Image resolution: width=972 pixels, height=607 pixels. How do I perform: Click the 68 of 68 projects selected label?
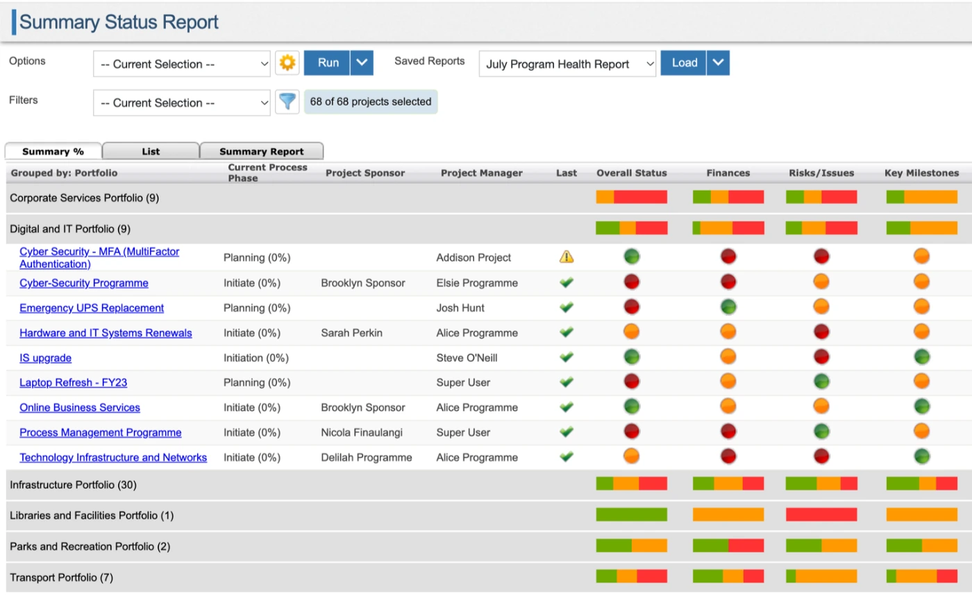pyautogui.click(x=371, y=102)
